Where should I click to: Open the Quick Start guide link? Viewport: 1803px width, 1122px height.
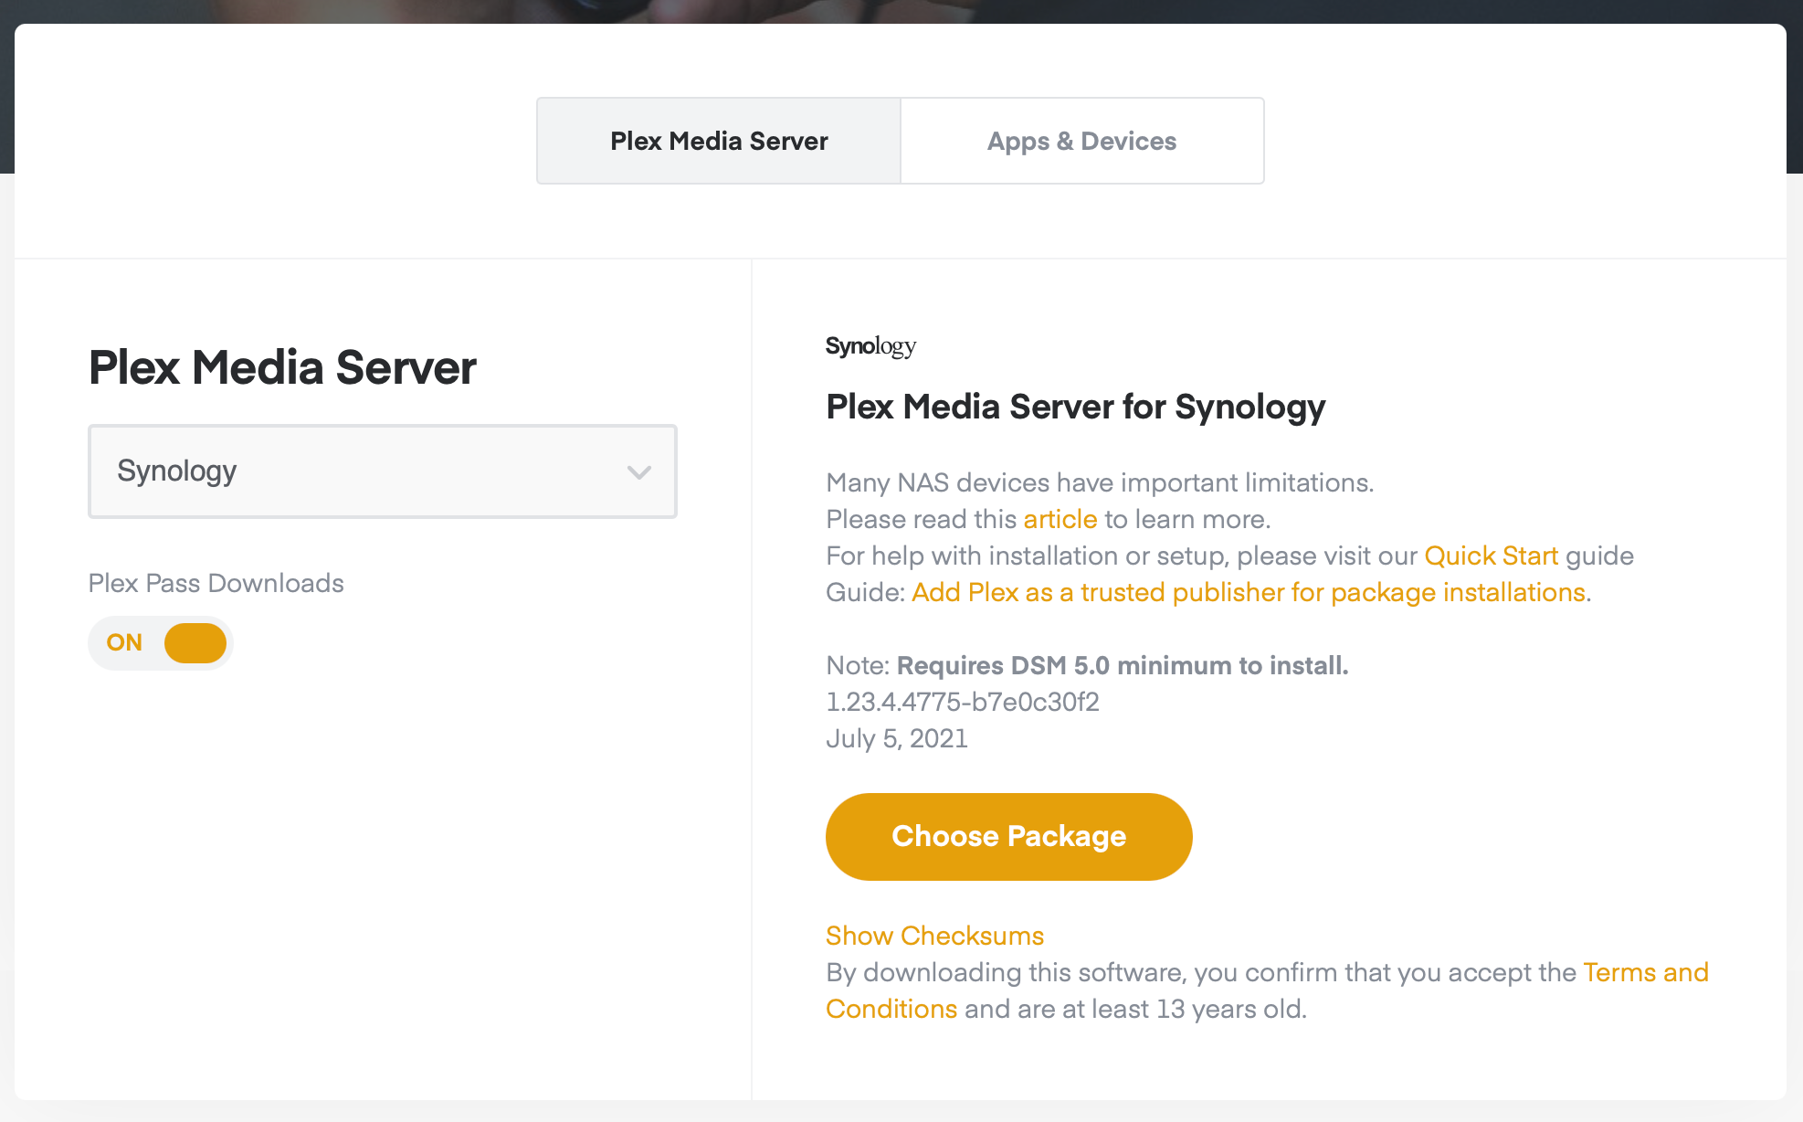coord(1491,556)
